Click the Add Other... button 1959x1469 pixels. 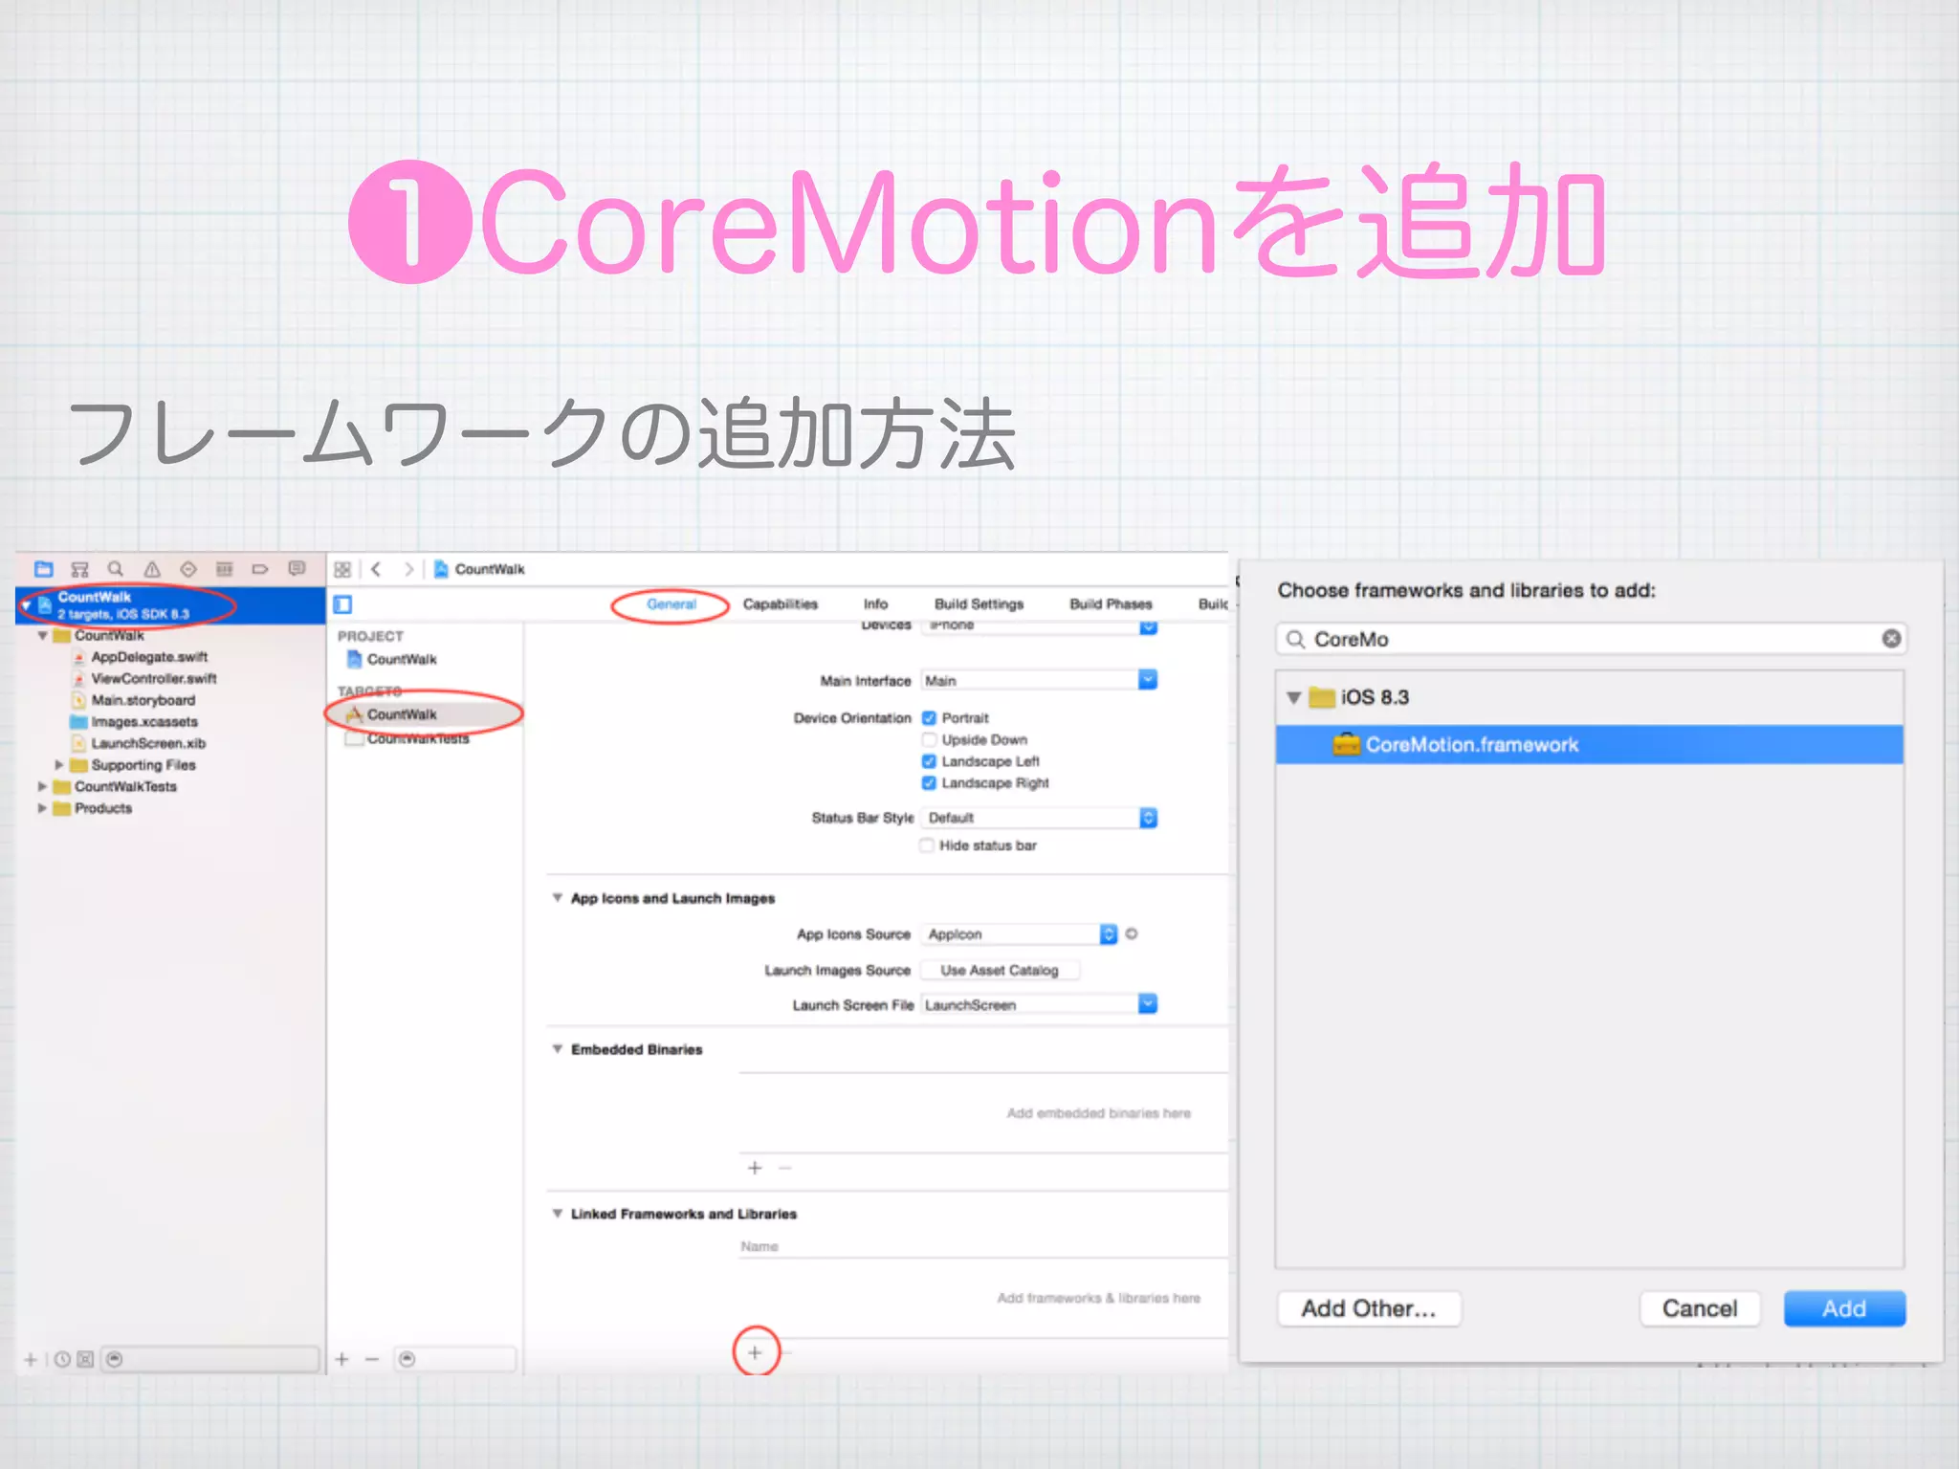coord(1369,1308)
